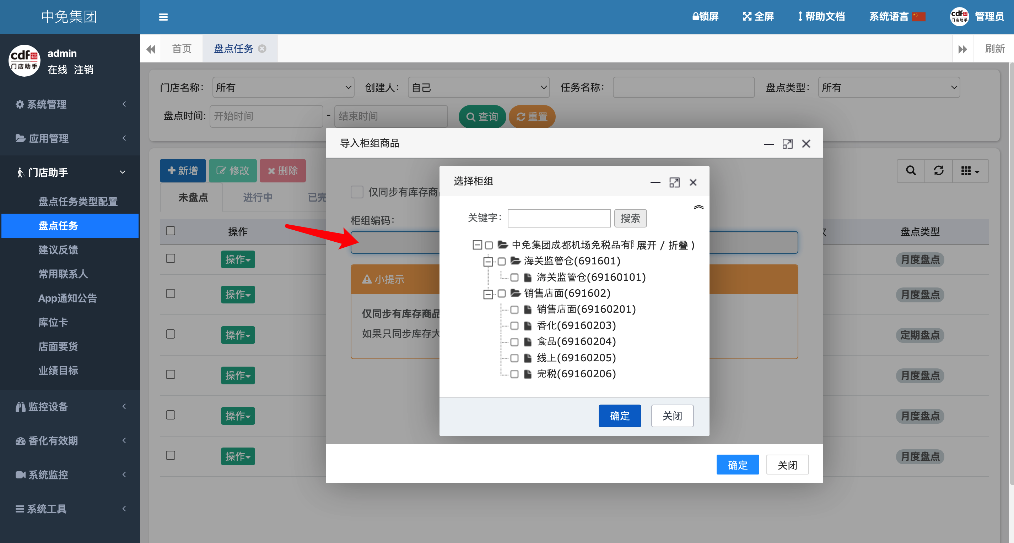Collapse the 销售店面(691602) tree node
Screen dimensions: 1014x543
(x=488, y=294)
